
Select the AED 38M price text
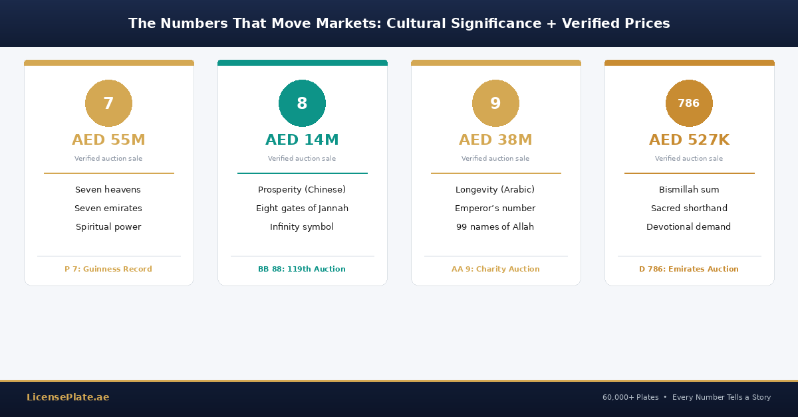495,140
